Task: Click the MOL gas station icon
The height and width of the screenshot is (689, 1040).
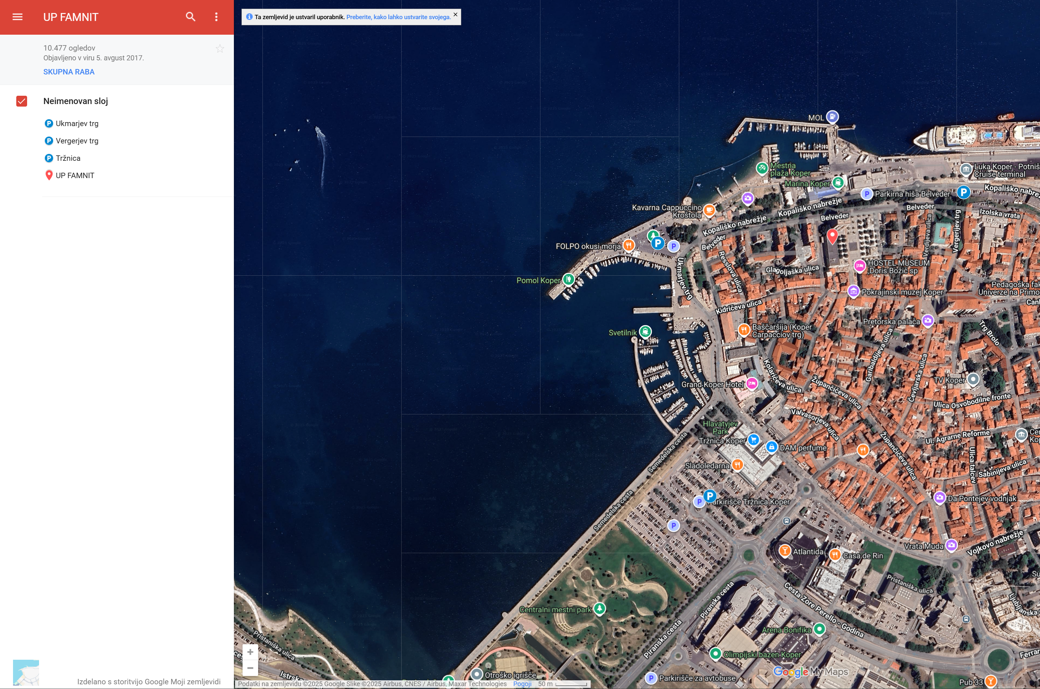Action: pyautogui.click(x=833, y=117)
